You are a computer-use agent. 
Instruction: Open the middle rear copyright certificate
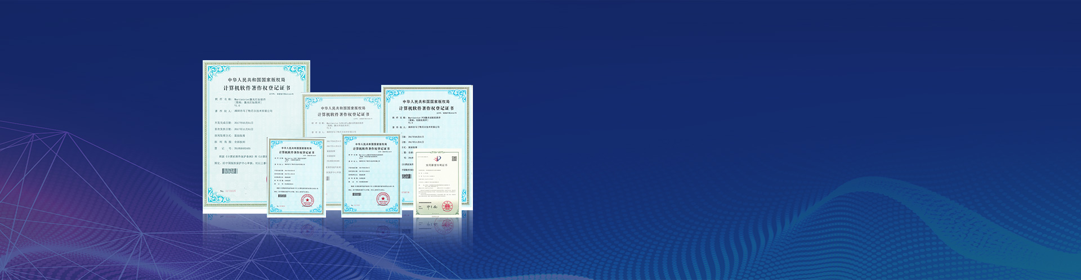tap(342, 115)
